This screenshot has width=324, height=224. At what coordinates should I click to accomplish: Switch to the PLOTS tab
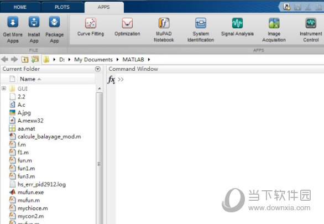[62, 7]
